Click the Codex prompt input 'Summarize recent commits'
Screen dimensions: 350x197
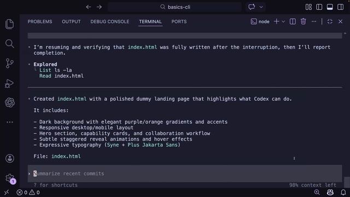pyautogui.click(x=185, y=173)
